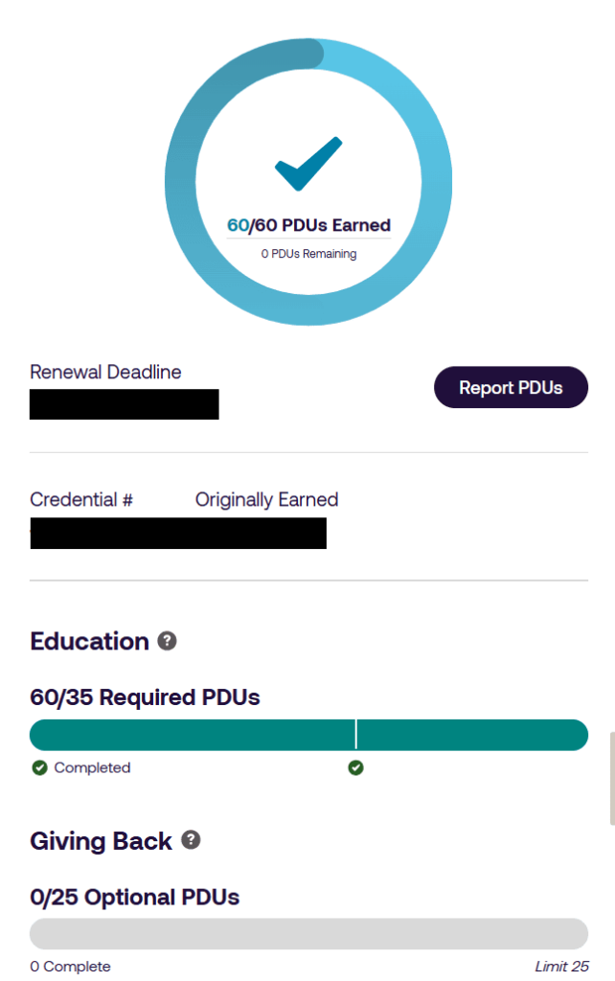Screen dimensions: 615x981
Task: Select the checkmark at the 35 PDU milestone
Action: 355,767
